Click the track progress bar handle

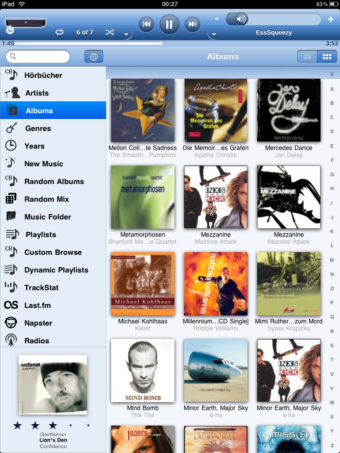tap(160, 44)
